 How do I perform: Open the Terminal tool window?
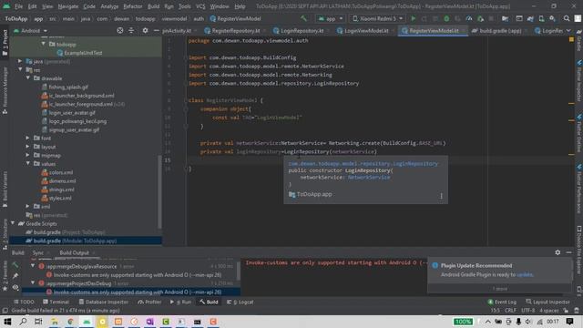tap(56, 302)
